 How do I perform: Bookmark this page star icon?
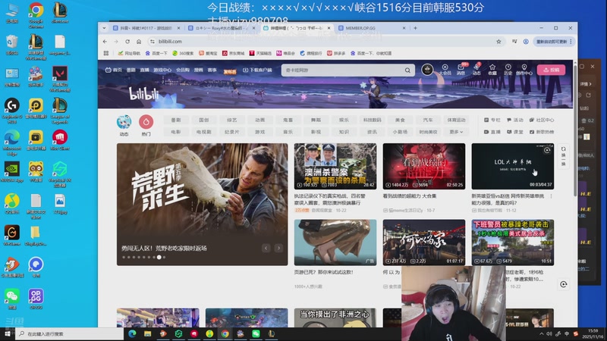coord(498,42)
